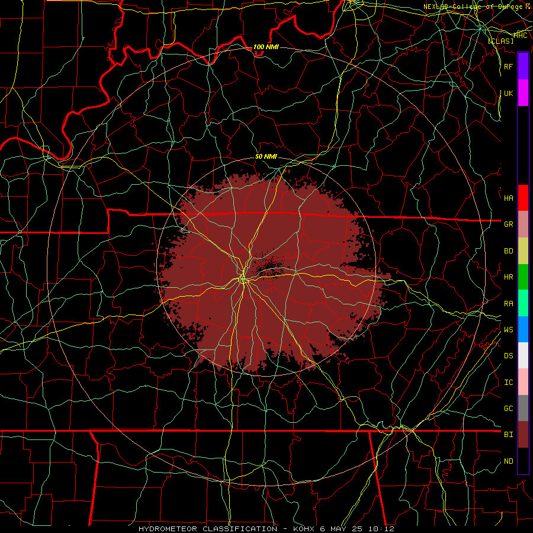The height and width of the screenshot is (533, 533).
Task: Click the HHC label at top right
Action: [x=521, y=36]
